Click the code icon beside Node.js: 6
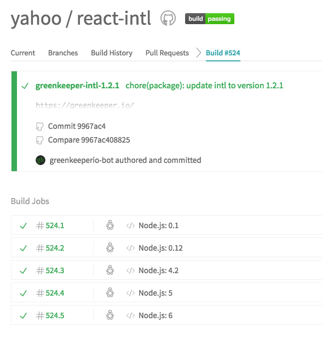This screenshot has width=322, height=339. (130, 315)
